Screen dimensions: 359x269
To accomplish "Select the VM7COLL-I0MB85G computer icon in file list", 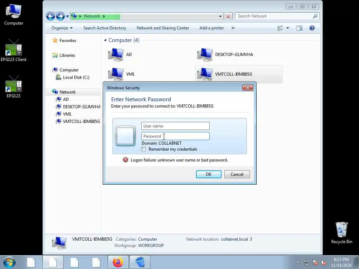I will [205, 74].
